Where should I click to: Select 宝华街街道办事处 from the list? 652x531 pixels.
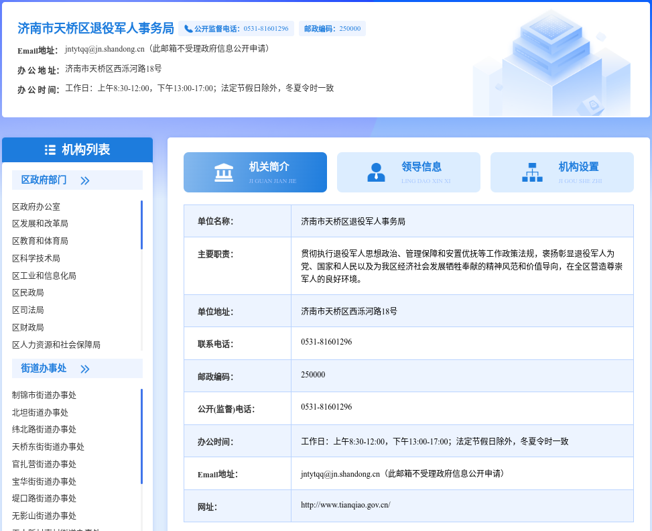tap(44, 481)
